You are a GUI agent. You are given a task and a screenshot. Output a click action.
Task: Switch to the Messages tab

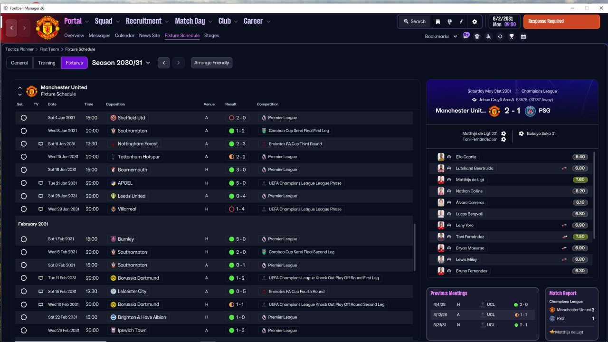click(99, 36)
